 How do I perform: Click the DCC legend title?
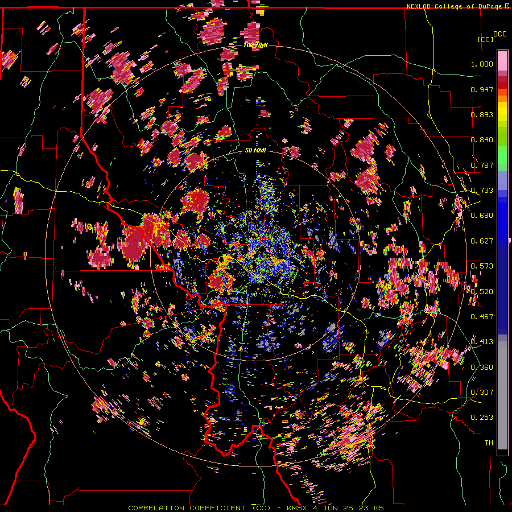point(499,34)
